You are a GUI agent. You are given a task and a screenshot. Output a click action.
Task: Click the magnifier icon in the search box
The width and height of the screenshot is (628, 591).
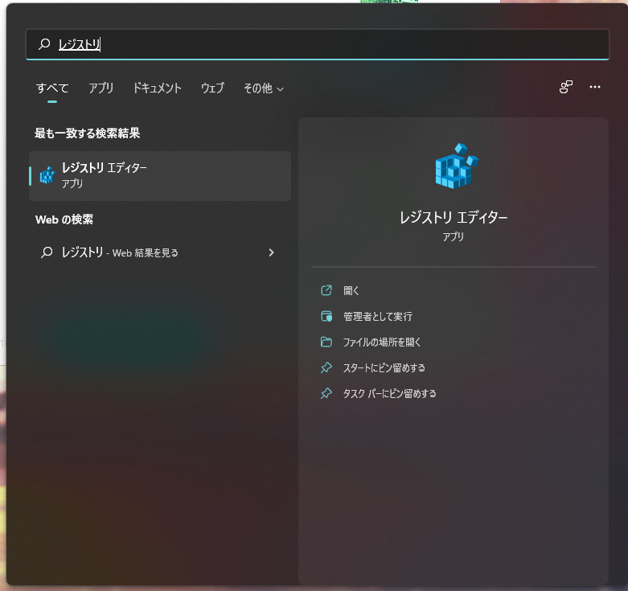[x=44, y=44]
